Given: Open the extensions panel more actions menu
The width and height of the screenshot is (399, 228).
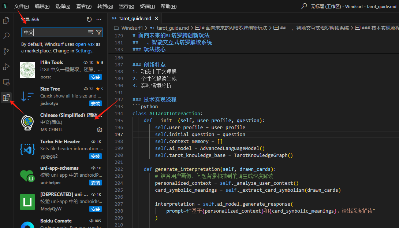Looking at the screenshot, I should point(99,19).
